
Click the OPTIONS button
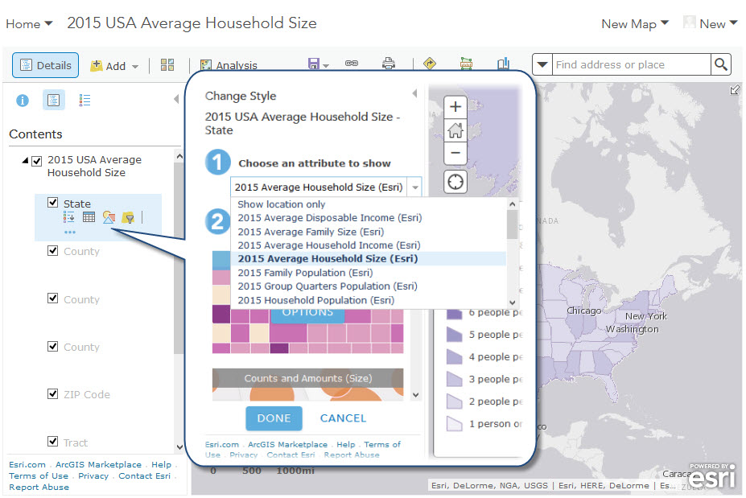pos(307,315)
